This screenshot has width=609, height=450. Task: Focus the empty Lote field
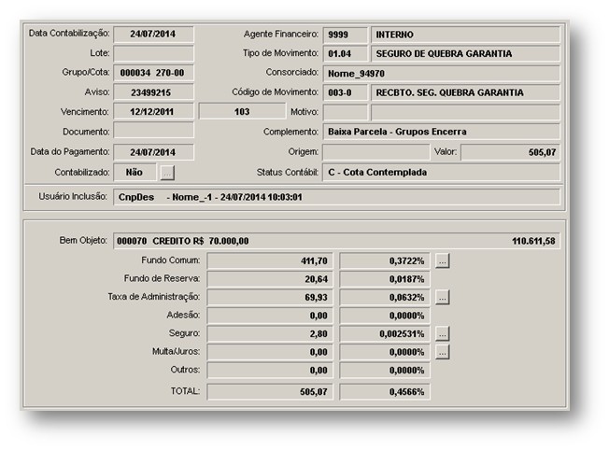(153, 53)
